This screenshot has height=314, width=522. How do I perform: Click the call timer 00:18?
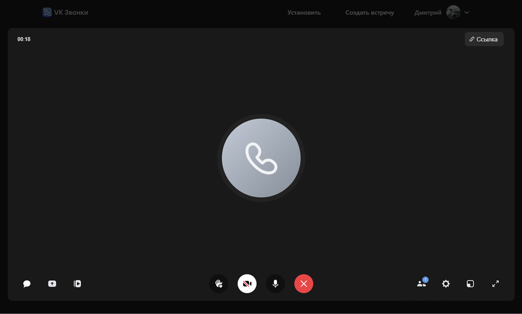pyautogui.click(x=24, y=39)
